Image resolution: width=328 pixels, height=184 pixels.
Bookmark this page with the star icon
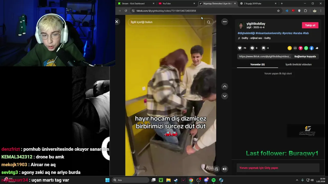pos(278,11)
